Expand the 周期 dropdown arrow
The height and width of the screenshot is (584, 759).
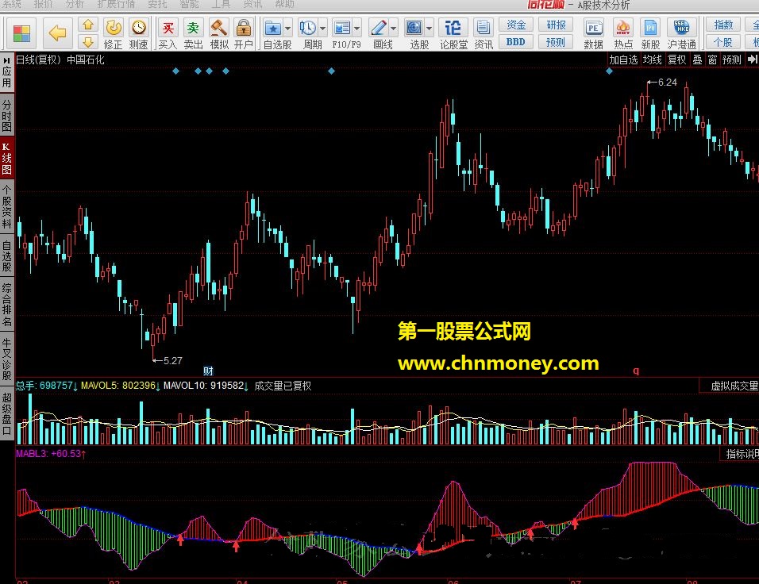322,29
